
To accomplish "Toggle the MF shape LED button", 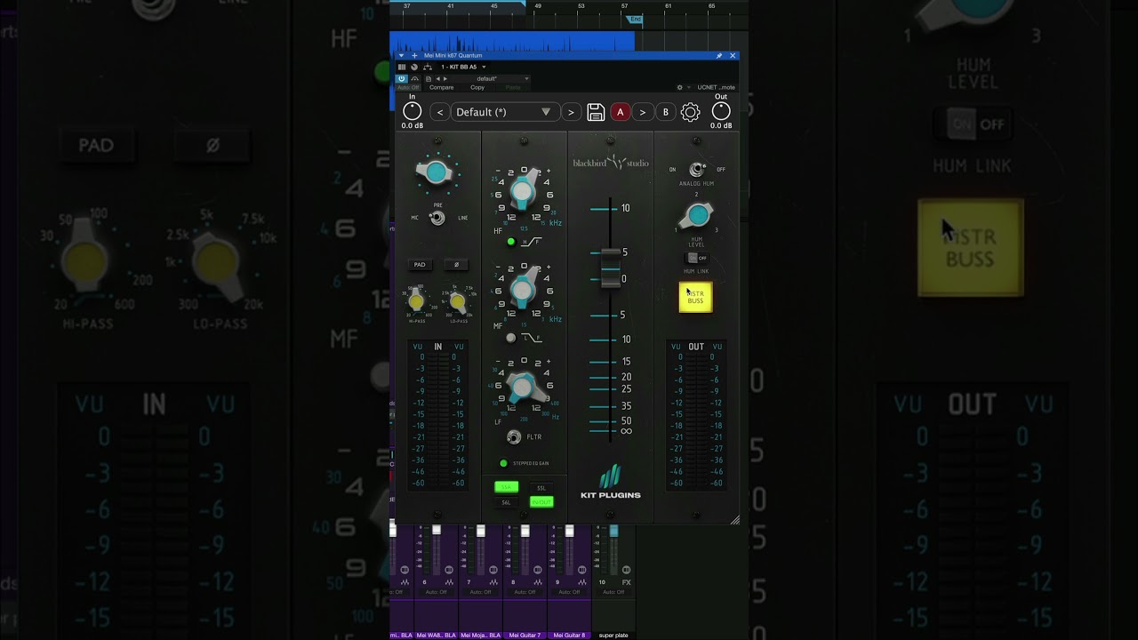I will tap(510, 338).
